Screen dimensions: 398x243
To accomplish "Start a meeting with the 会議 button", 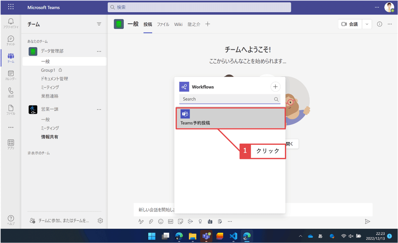I will [350, 24].
